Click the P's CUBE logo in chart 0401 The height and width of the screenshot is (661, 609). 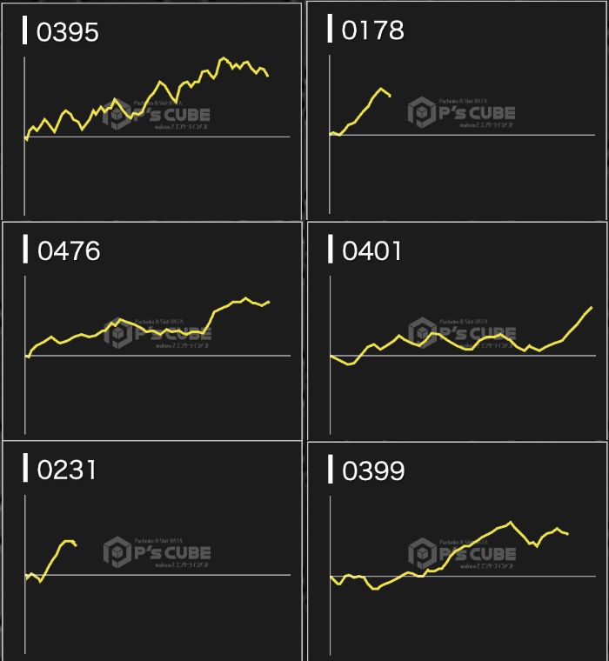click(462, 333)
